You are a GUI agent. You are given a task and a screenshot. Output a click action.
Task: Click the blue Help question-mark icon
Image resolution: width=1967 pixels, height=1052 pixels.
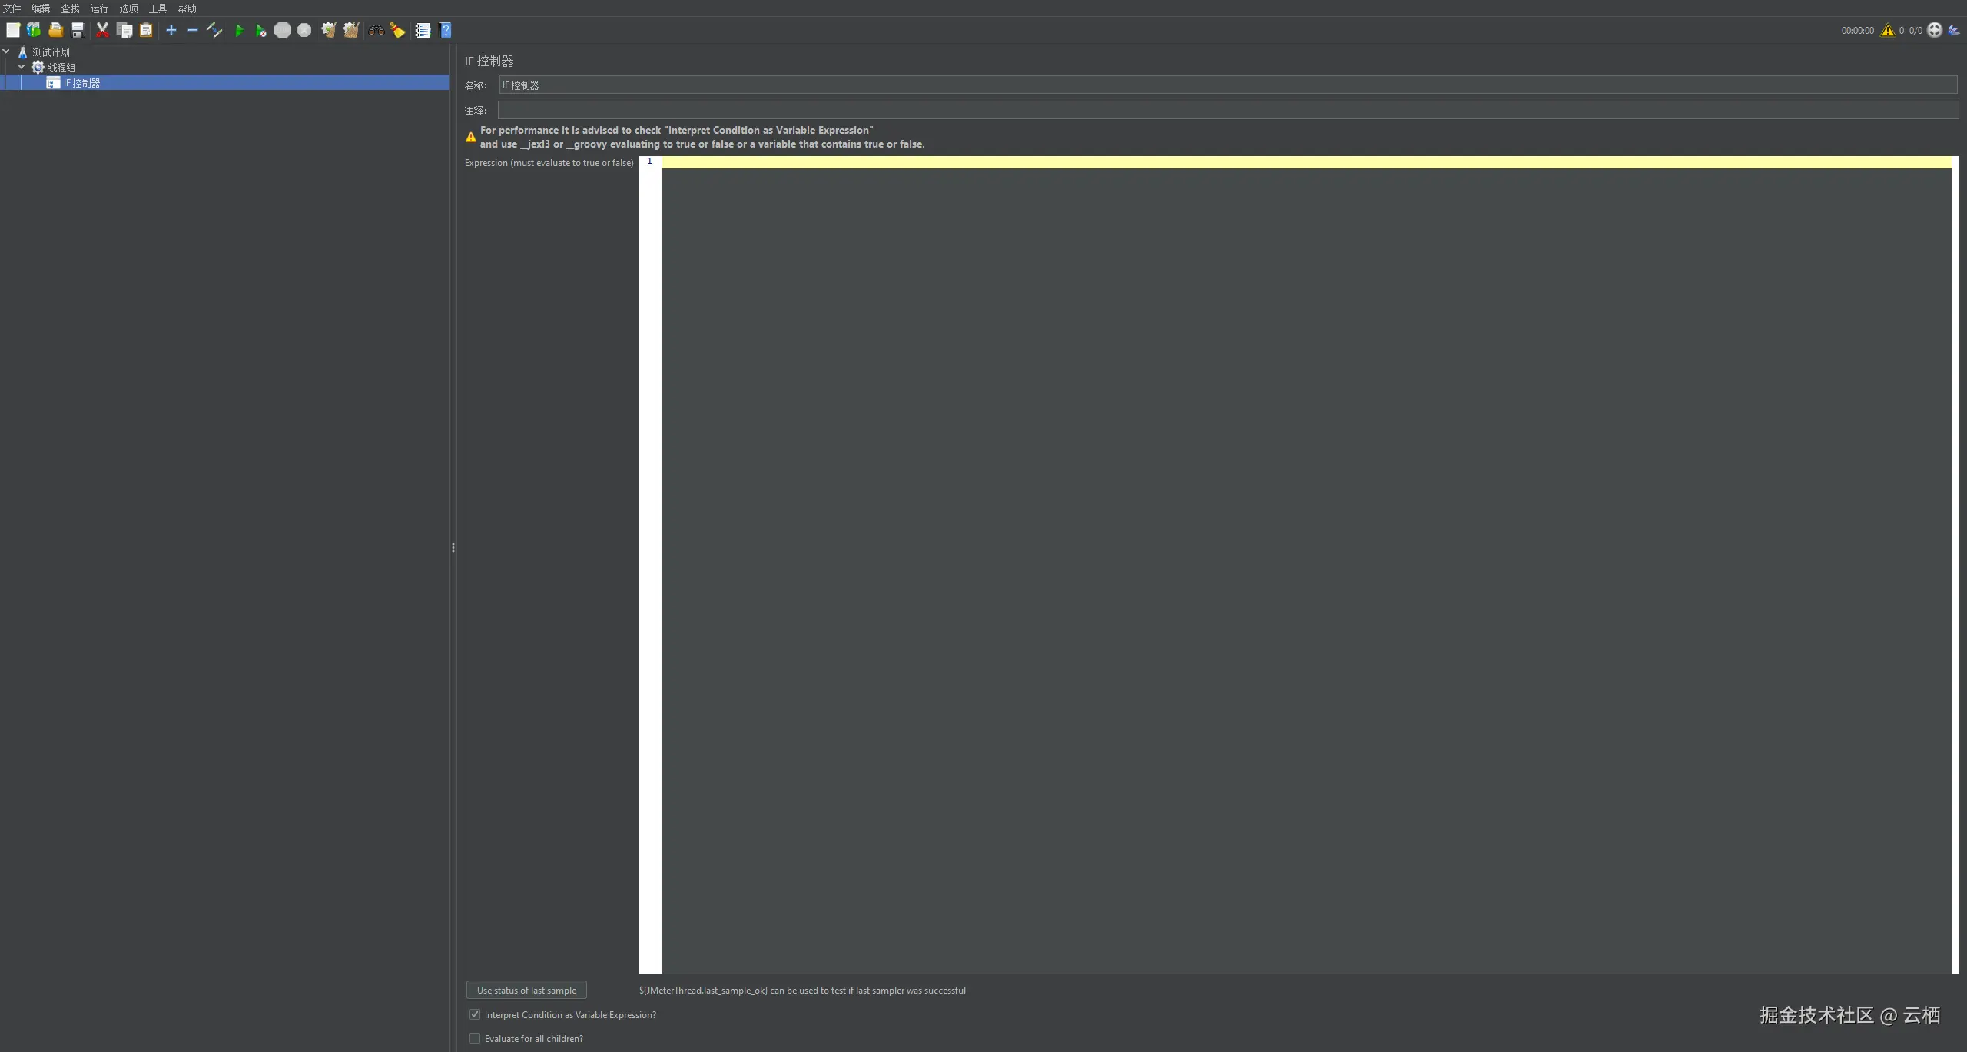446,31
